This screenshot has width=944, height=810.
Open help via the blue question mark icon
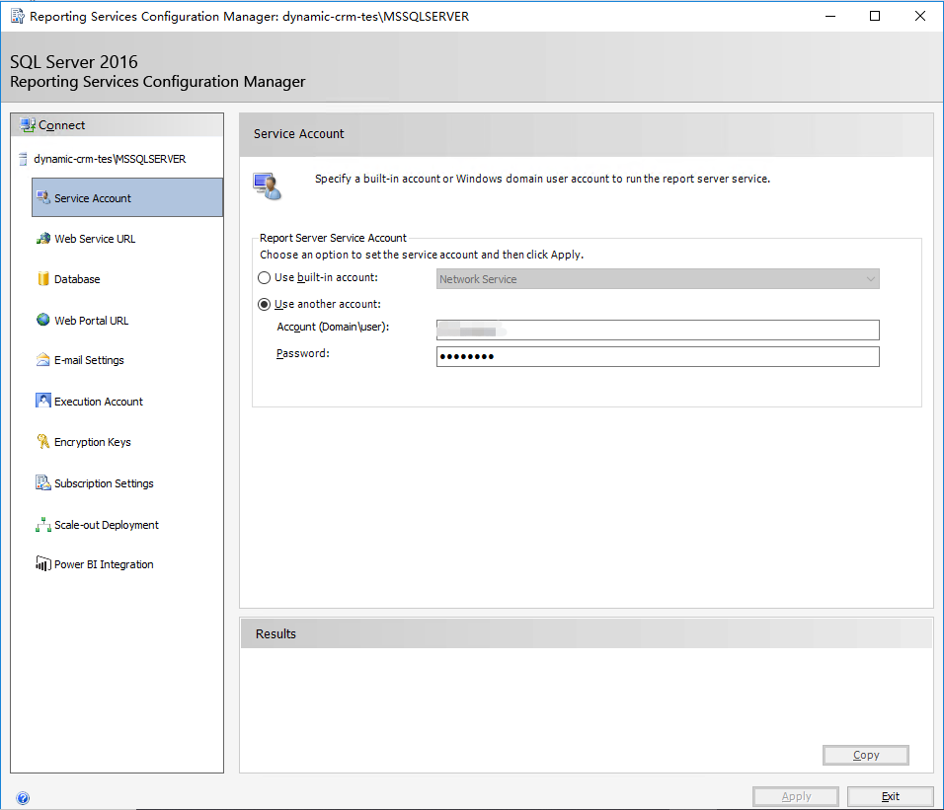tap(23, 798)
